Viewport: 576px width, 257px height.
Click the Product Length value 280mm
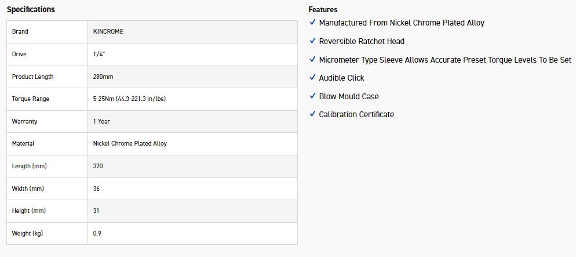pyautogui.click(x=103, y=77)
